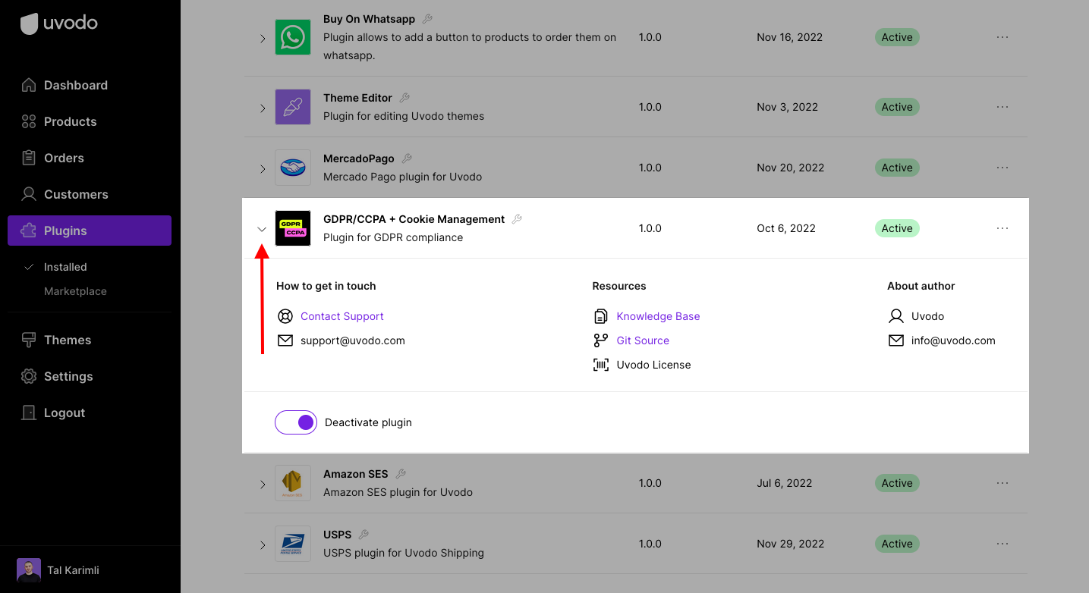
Task: Click wrench icon next to Buy On Whatsapp
Action: (x=427, y=19)
